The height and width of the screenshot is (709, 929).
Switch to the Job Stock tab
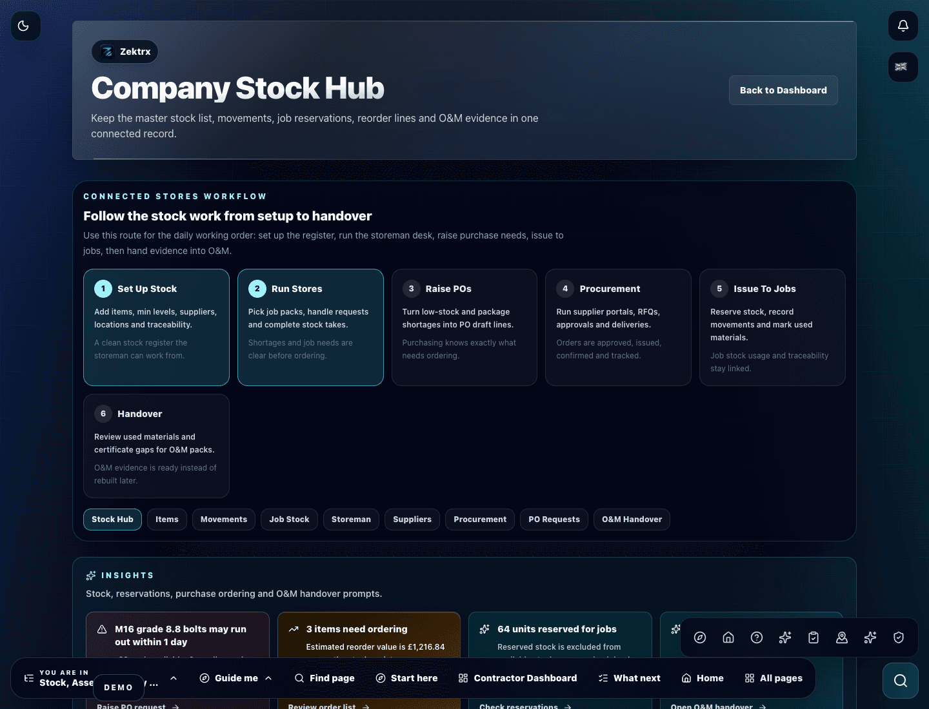coord(289,520)
